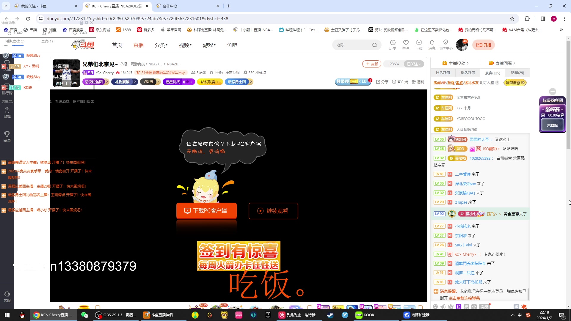Expand the system tray hidden icons arrow
The height and width of the screenshot is (321, 571).
(512, 315)
